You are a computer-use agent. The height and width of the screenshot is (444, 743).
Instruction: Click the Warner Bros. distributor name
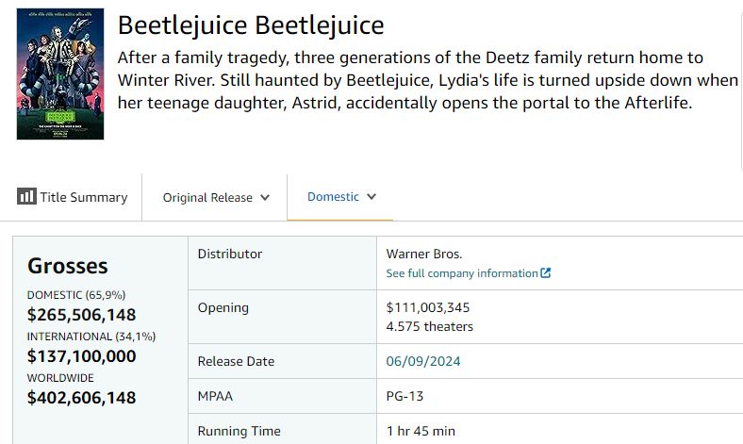click(424, 254)
